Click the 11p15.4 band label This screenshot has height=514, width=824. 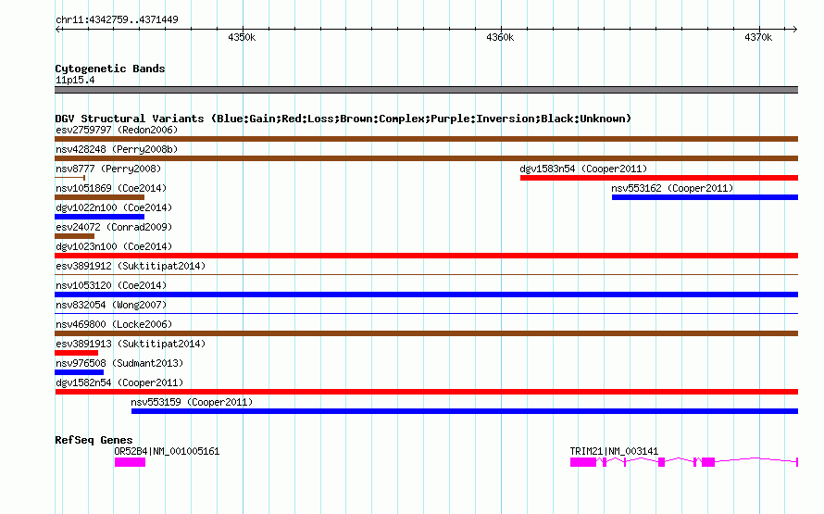[x=75, y=80]
